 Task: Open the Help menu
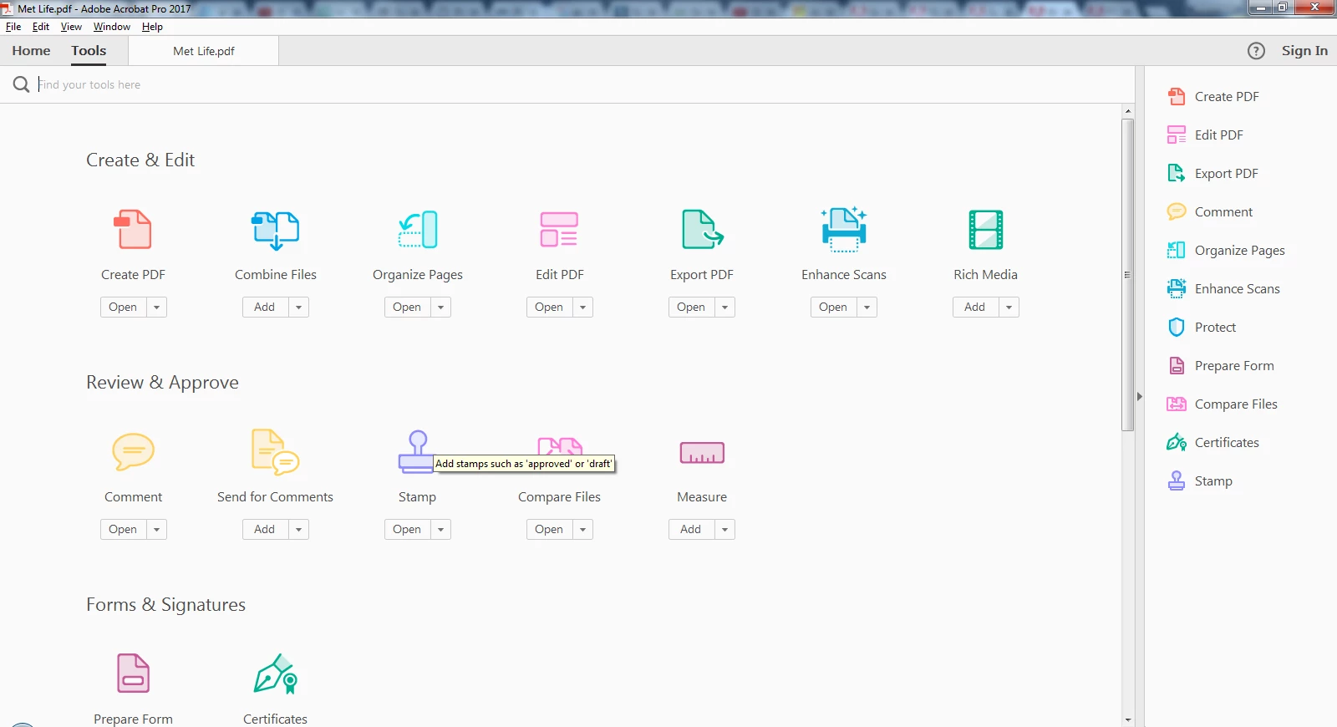click(x=152, y=27)
